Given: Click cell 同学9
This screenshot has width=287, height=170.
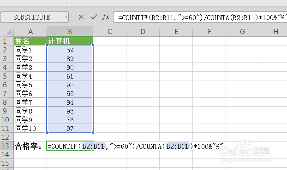Looking at the screenshot, I should tap(30, 120).
